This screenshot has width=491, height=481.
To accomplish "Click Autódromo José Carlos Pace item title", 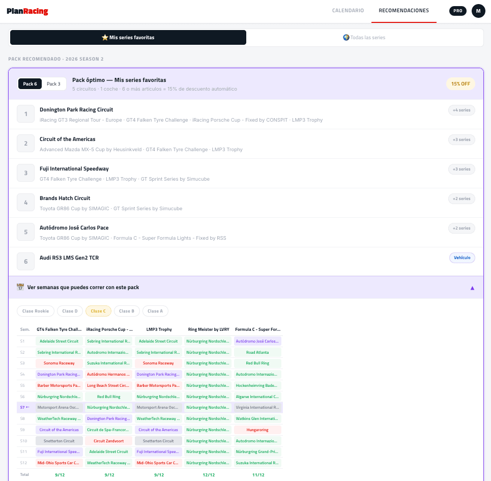I will (74, 228).
